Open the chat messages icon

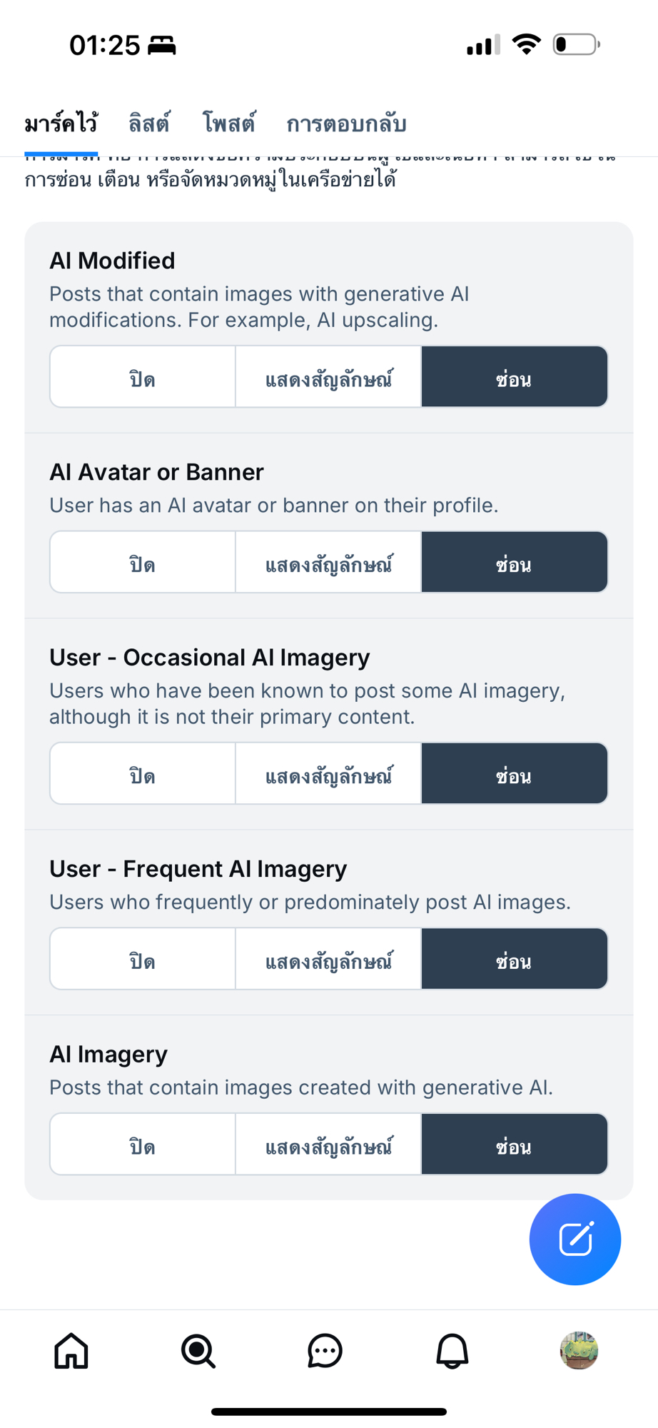click(325, 1351)
